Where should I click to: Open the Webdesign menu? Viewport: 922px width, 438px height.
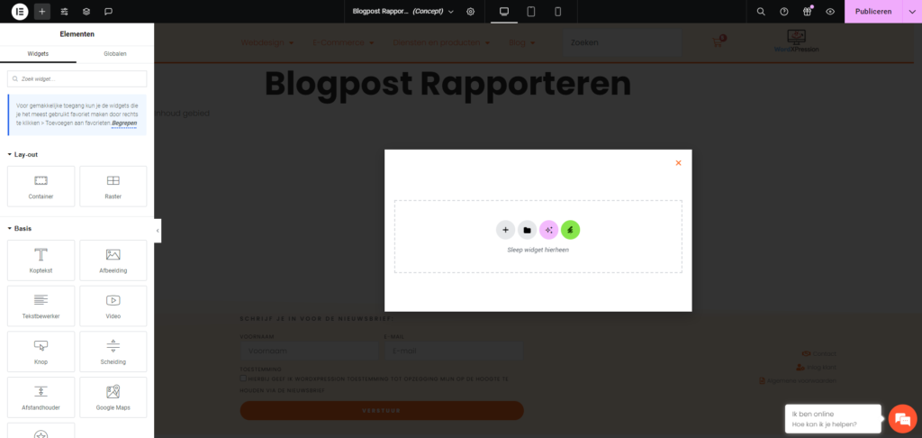point(267,42)
